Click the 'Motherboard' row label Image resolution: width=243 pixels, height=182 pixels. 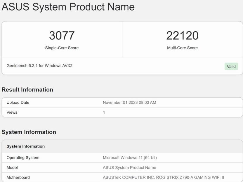(x=18, y=178)
